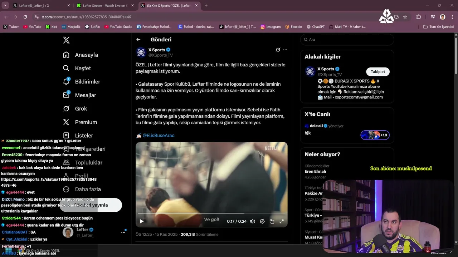Click the tweet link in chat message
The image size is (458, 257).
click(x=49, y=182)
